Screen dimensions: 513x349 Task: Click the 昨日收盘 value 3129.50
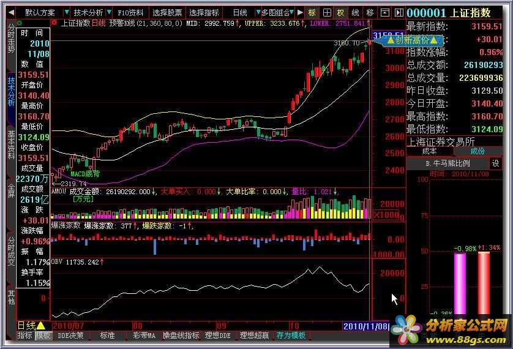pyautogui.click(x=487, y=91)
